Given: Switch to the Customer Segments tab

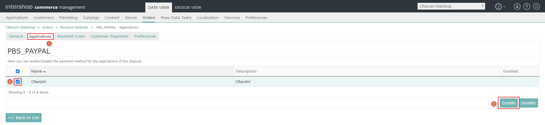Looking at the screenshot, I should [x=110, y=36].
